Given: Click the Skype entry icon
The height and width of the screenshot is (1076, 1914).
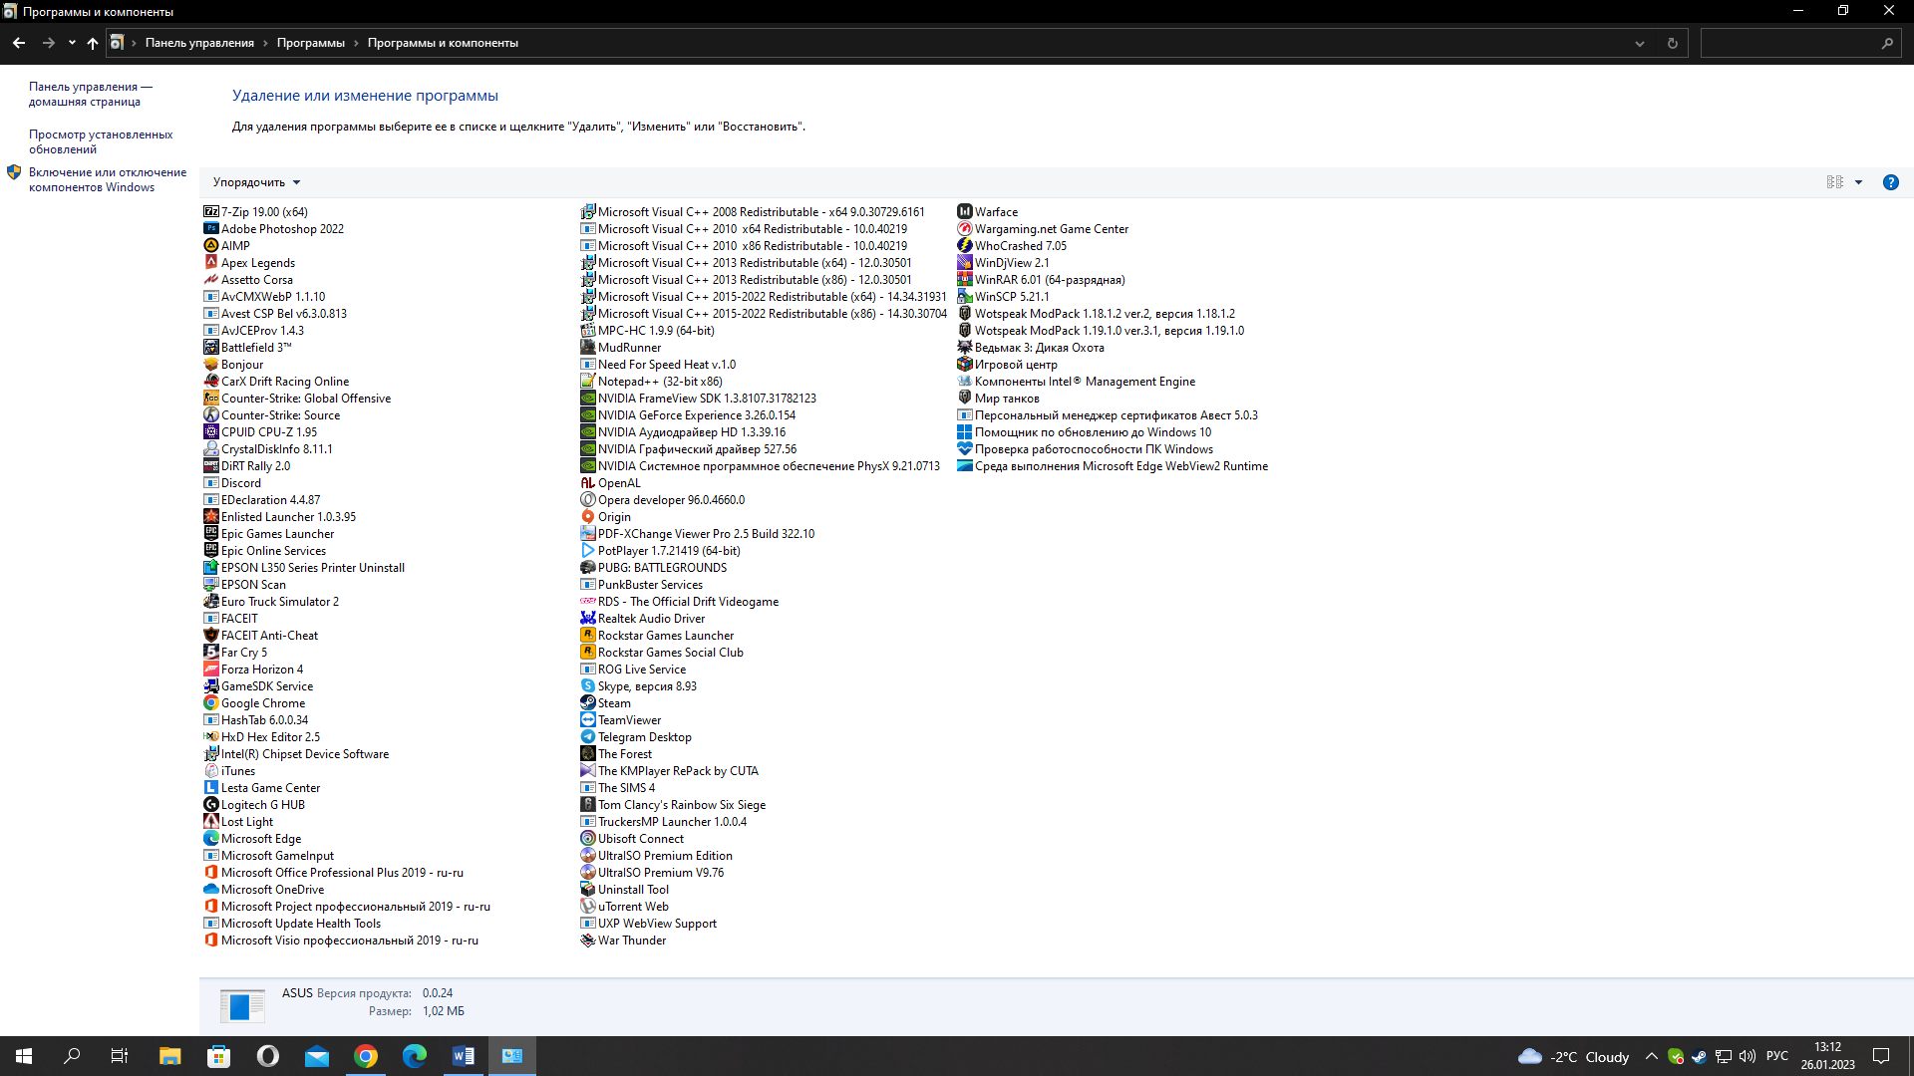Looking at the screenshot, I should [587, 686].
